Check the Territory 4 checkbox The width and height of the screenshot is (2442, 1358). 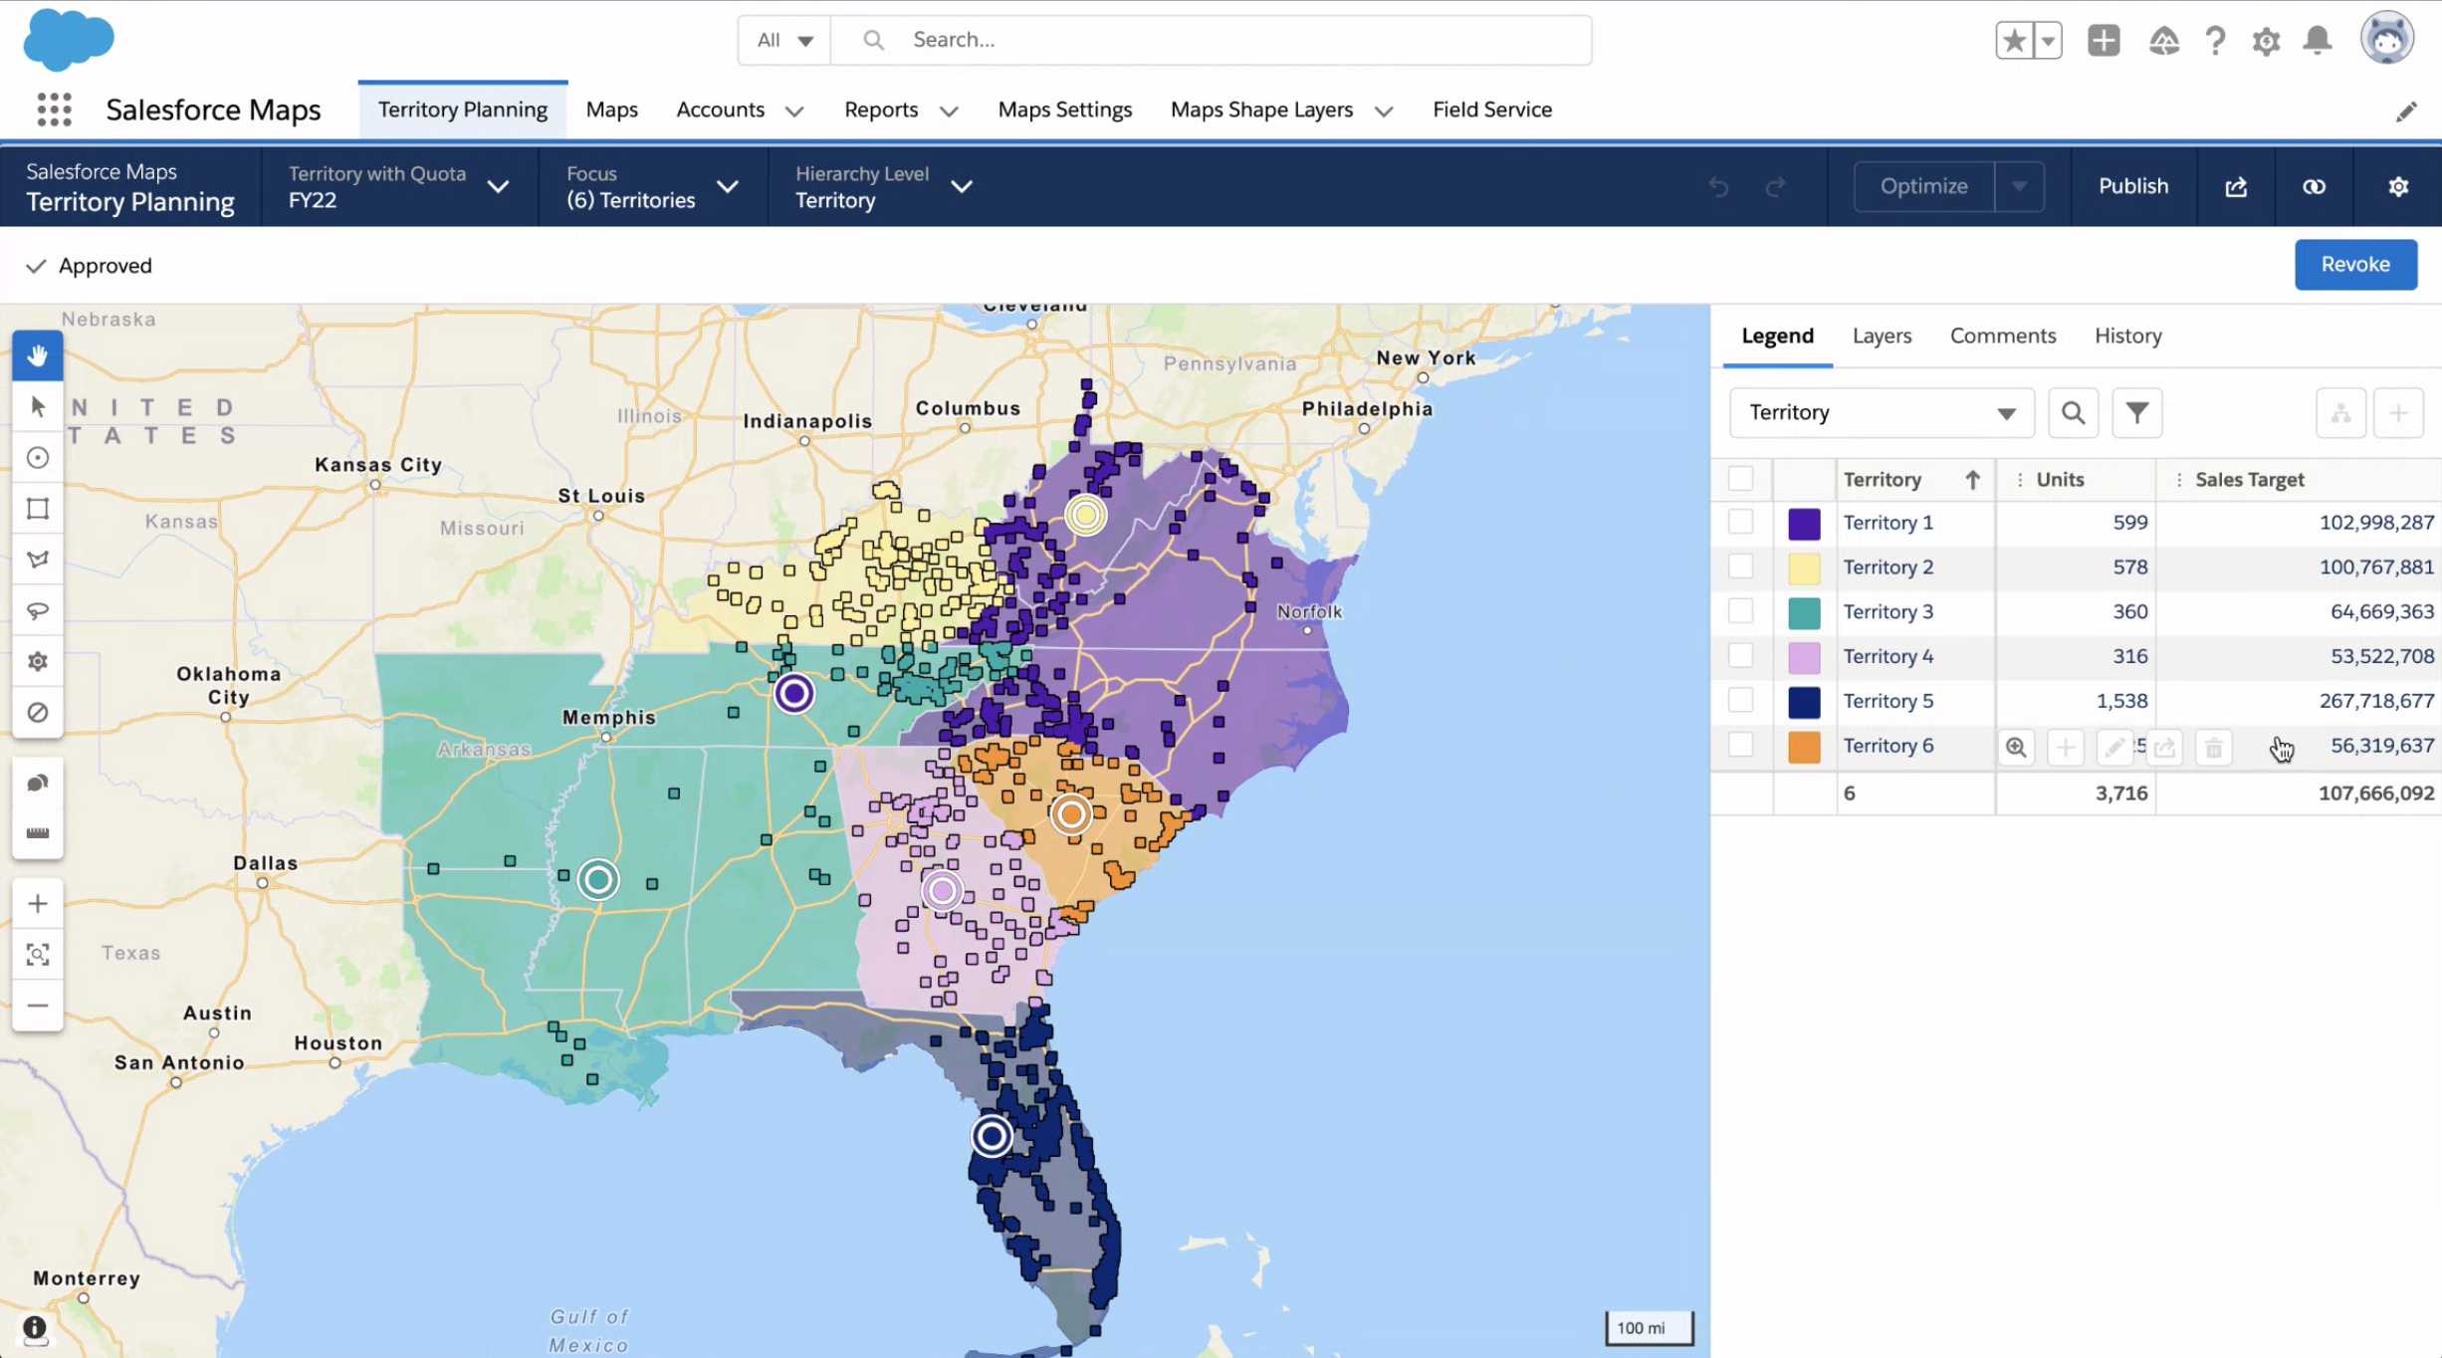[x=1740, y=656]
